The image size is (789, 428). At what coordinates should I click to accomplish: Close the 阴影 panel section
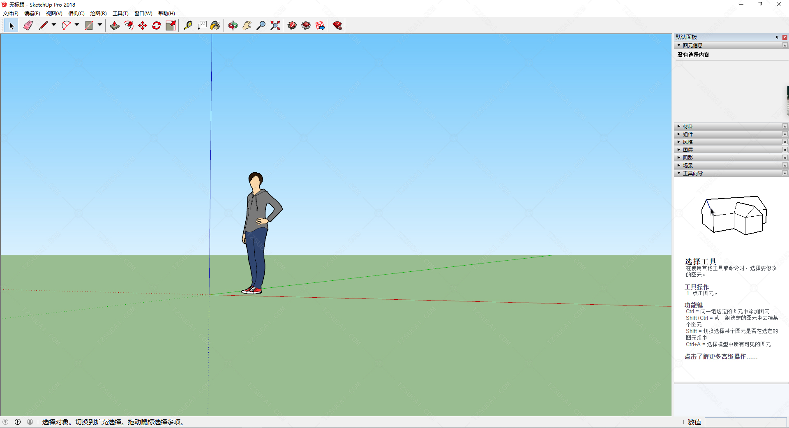click(x=785, y=157)
